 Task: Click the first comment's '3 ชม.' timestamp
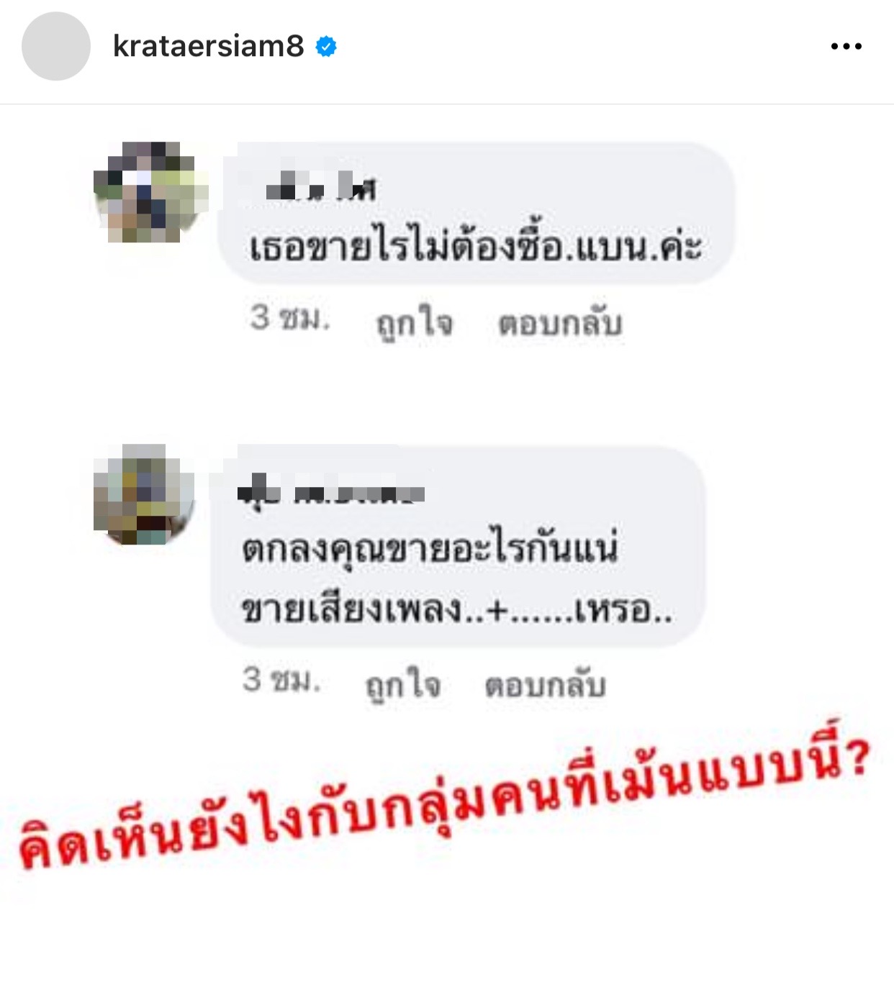(x=290, y=319)
